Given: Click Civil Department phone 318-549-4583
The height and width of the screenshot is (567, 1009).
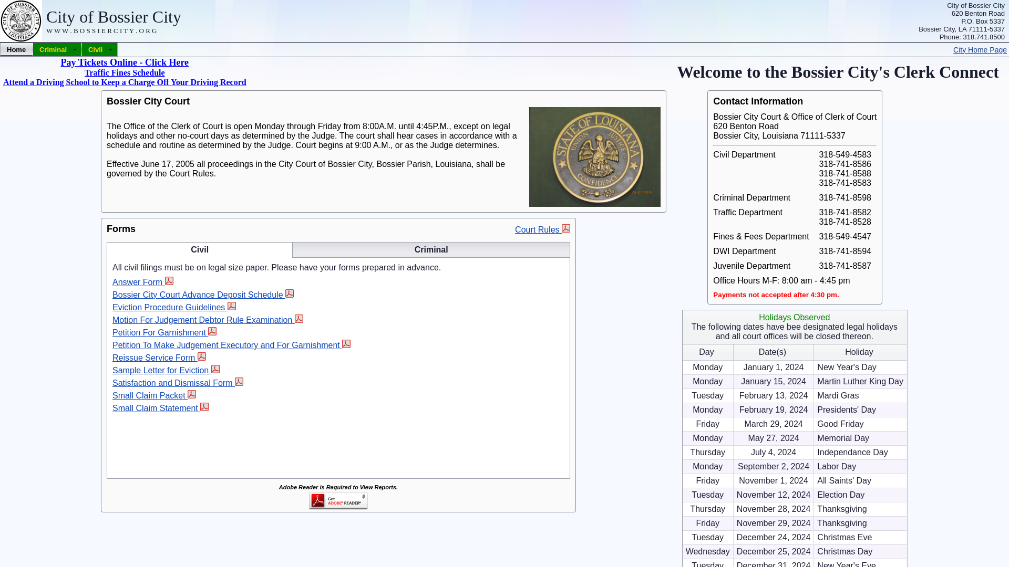Looking at the screenshot, I should tap(845, 155).
